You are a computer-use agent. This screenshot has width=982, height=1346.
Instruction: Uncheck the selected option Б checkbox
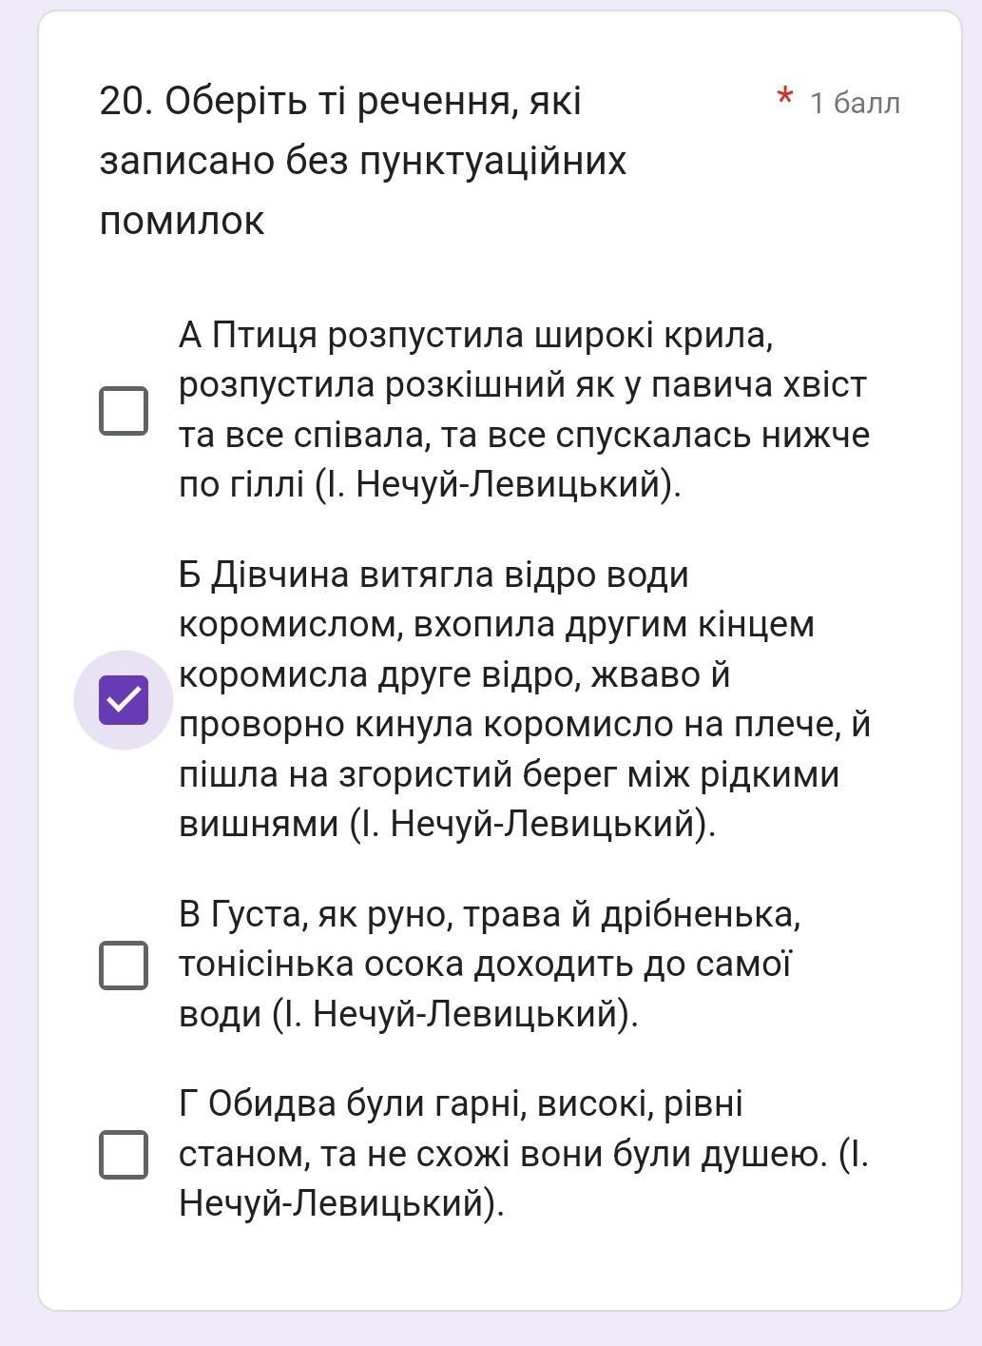coord(124,700)
